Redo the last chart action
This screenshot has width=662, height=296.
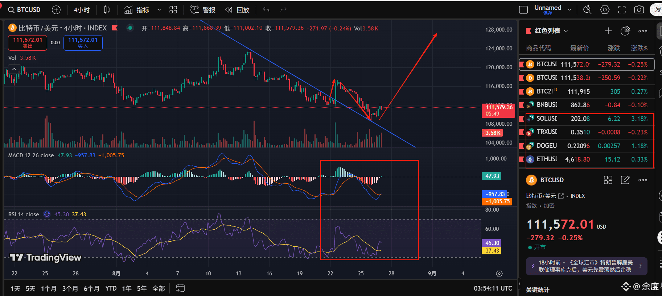click(284, 10)
